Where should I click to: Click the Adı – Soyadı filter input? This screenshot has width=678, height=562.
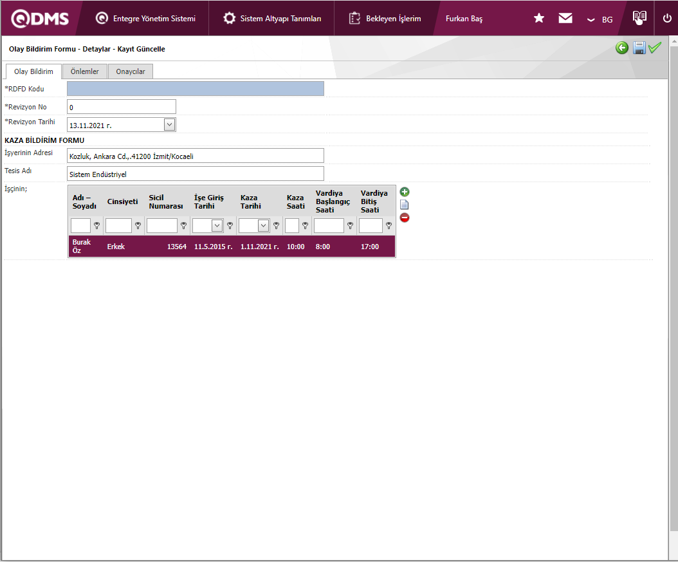click(x=81, y=225)
